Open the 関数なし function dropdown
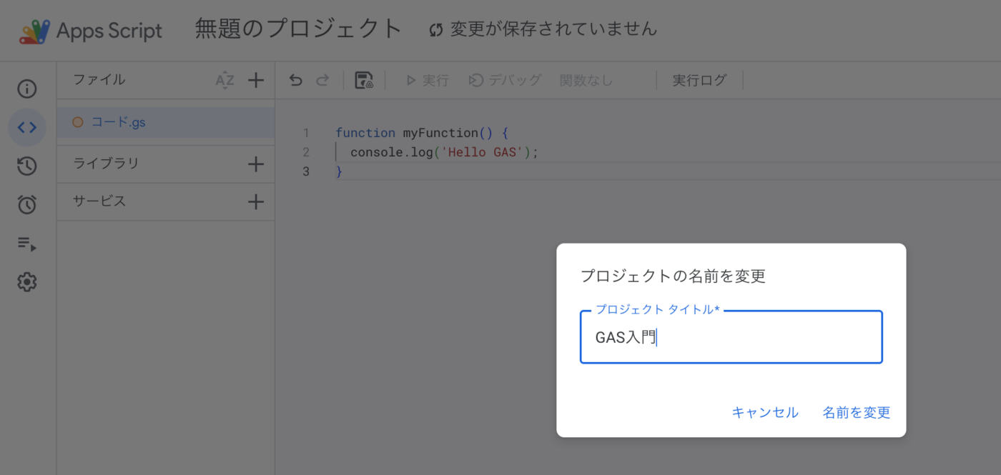 [x=586, y=81]
